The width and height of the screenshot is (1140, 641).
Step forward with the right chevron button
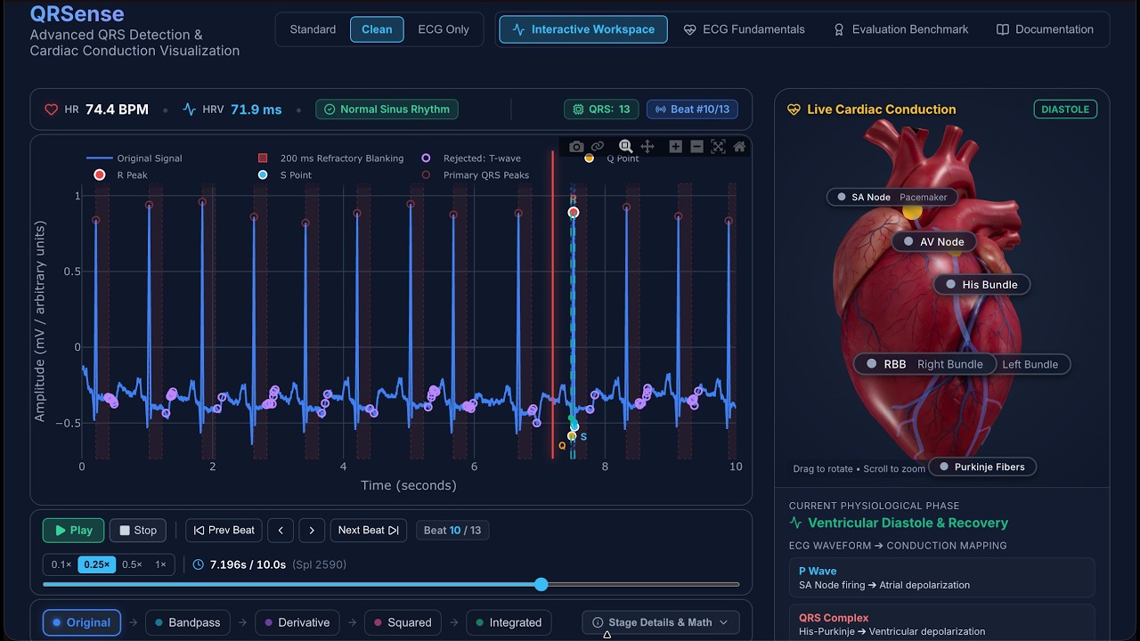312,531
